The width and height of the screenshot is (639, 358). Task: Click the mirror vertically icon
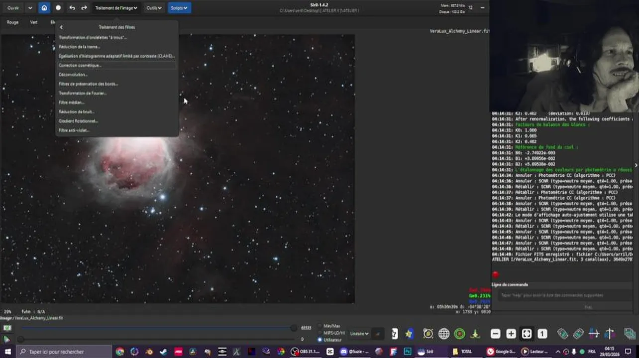tap(610, 334)
